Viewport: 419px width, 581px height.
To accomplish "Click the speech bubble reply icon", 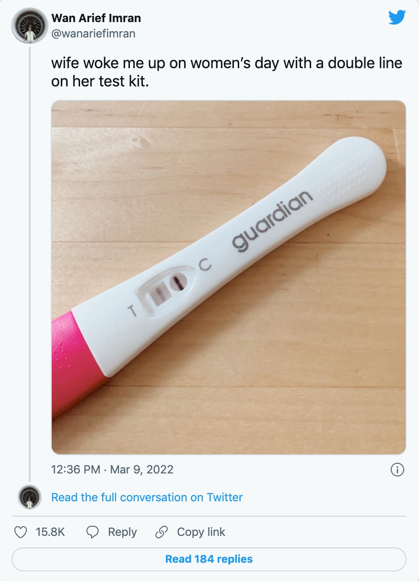I will pyautogui.click(x=93, y=532).
